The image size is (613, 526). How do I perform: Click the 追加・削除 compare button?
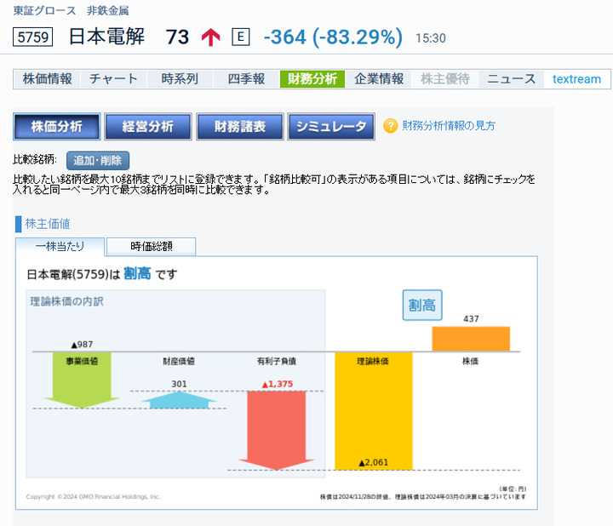[x=98, y=161]
